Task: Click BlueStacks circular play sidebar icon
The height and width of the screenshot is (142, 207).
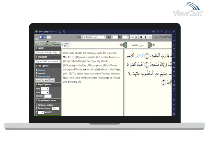Action: point(174,58)
